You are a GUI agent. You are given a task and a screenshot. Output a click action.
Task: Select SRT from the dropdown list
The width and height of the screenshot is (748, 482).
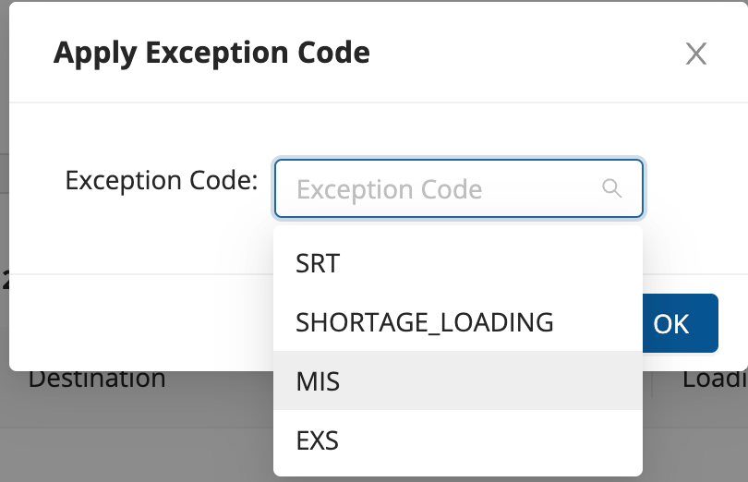coord(318,264)
